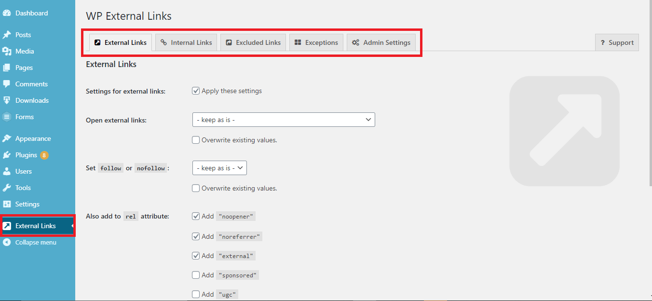This screenshot has height=301, width=652.
Task: Switch to the Internal Links tab
Action: pyautogui.click(x=186, y=42)
